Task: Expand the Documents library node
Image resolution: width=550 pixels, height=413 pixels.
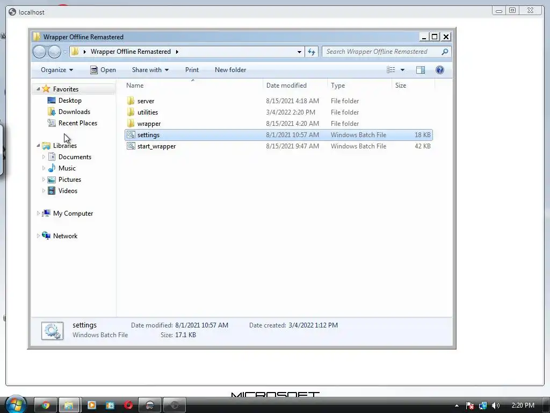Action: (44, 157)
